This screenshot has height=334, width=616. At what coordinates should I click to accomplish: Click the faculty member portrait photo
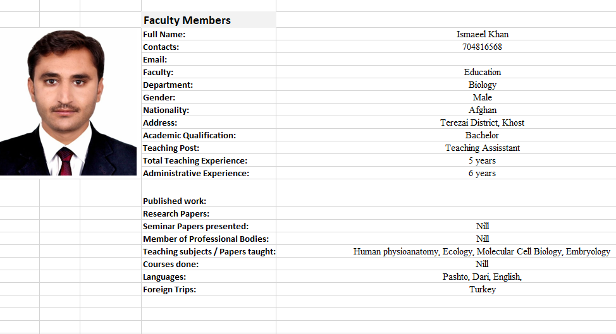tap(68, 103)
